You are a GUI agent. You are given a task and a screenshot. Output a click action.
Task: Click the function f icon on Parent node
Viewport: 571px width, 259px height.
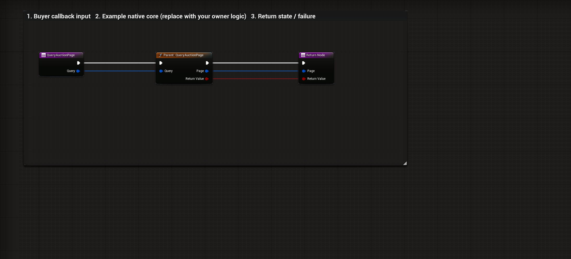click(160, 55)
